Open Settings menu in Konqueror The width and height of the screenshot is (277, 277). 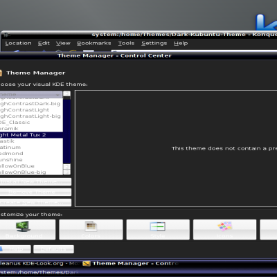[x=154, y=43]
